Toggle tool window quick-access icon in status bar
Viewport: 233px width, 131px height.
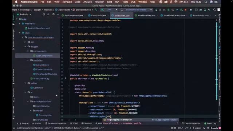(14, 128)
